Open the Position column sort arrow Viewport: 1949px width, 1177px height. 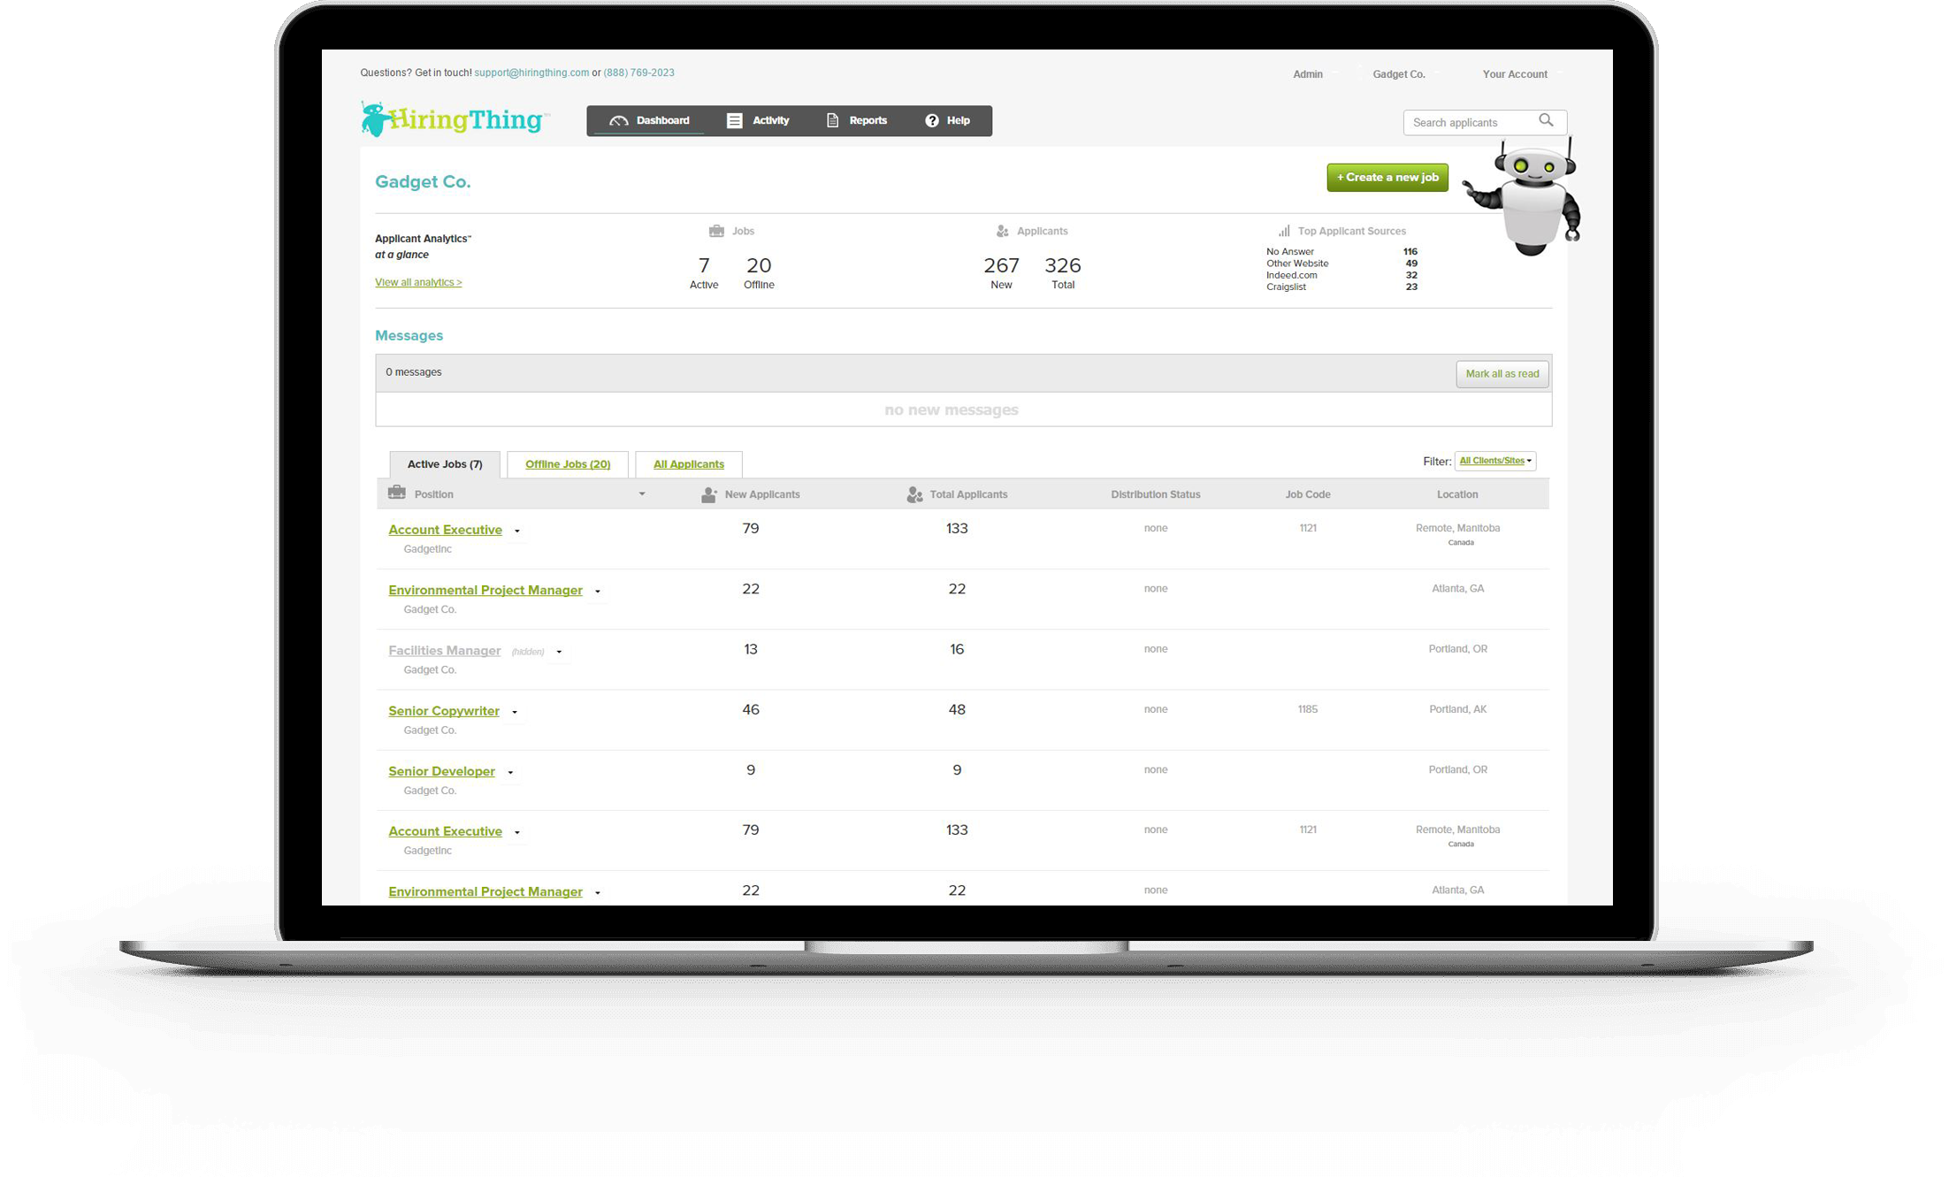(x=642, y=494)
